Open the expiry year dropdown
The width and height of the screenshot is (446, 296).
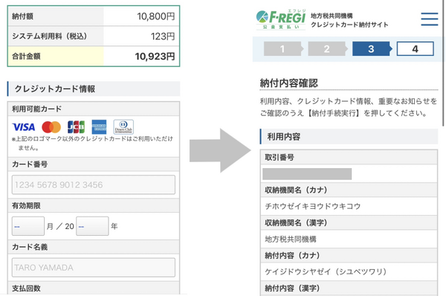(x=92, y=226)
